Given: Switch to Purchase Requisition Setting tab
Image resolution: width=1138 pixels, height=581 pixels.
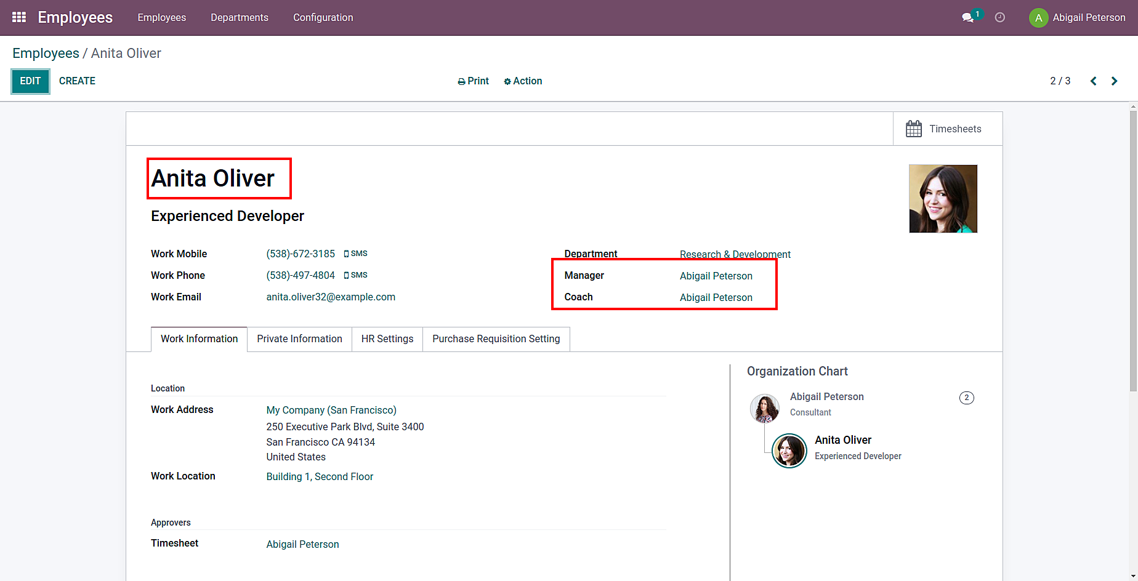Looking at the screenshot, I should pyautogui.click(x=496, y=339).
